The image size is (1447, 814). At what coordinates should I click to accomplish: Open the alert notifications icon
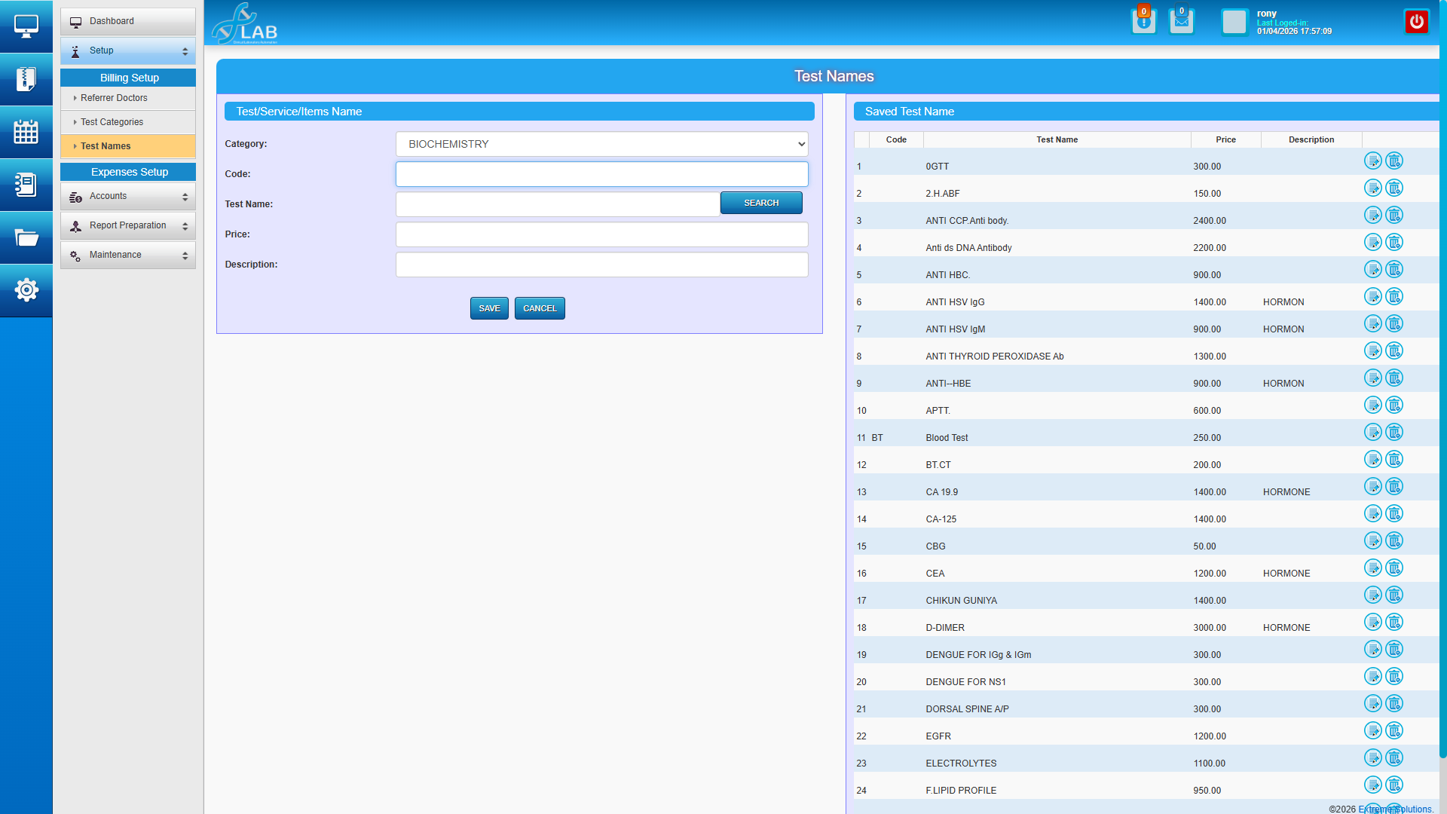click(x=1143, y=21)
